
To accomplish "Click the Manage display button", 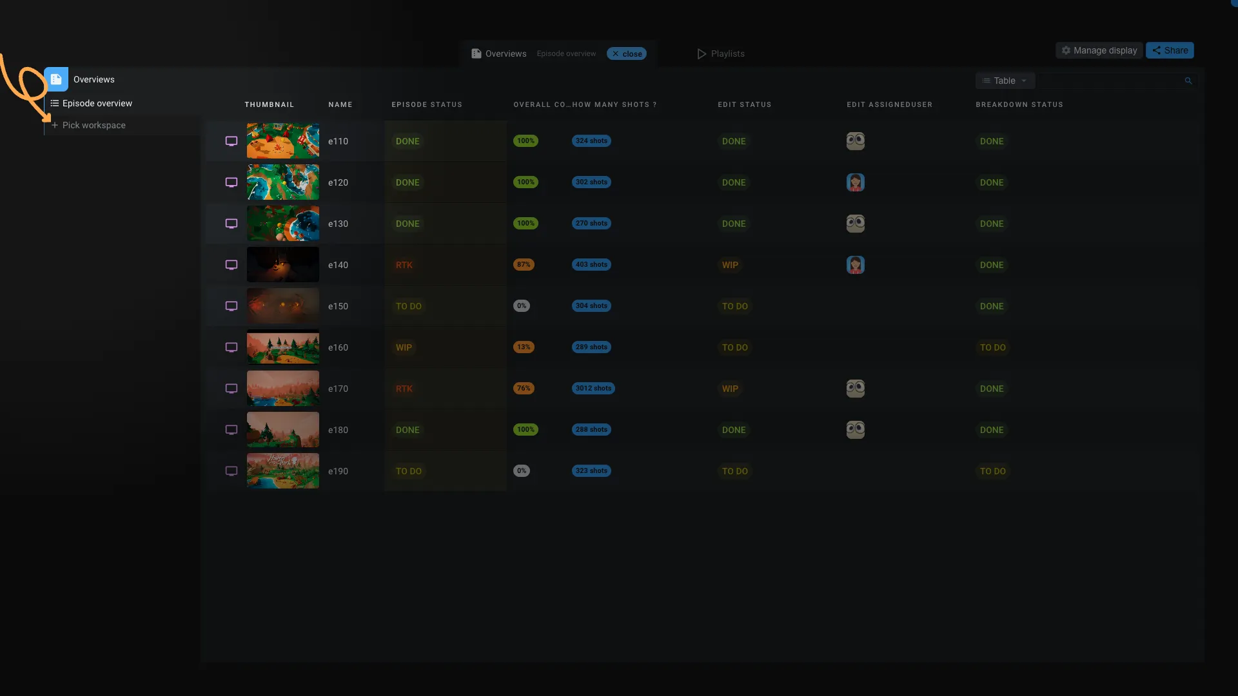I will [x=1099, y=50].
